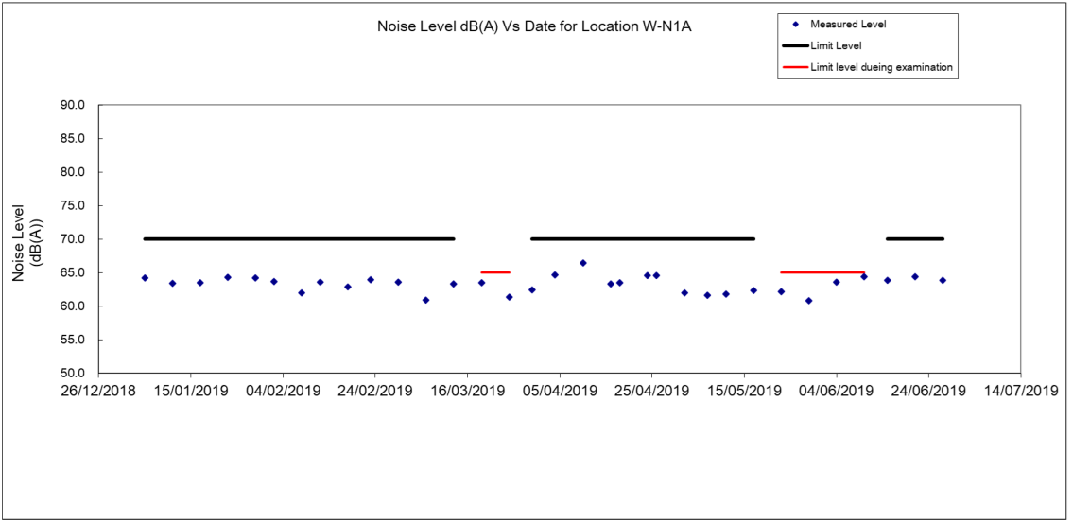Click the 26/12/2018 date axis label
The width and height of the screenshot is (1073, 524).
coord(99,391)
